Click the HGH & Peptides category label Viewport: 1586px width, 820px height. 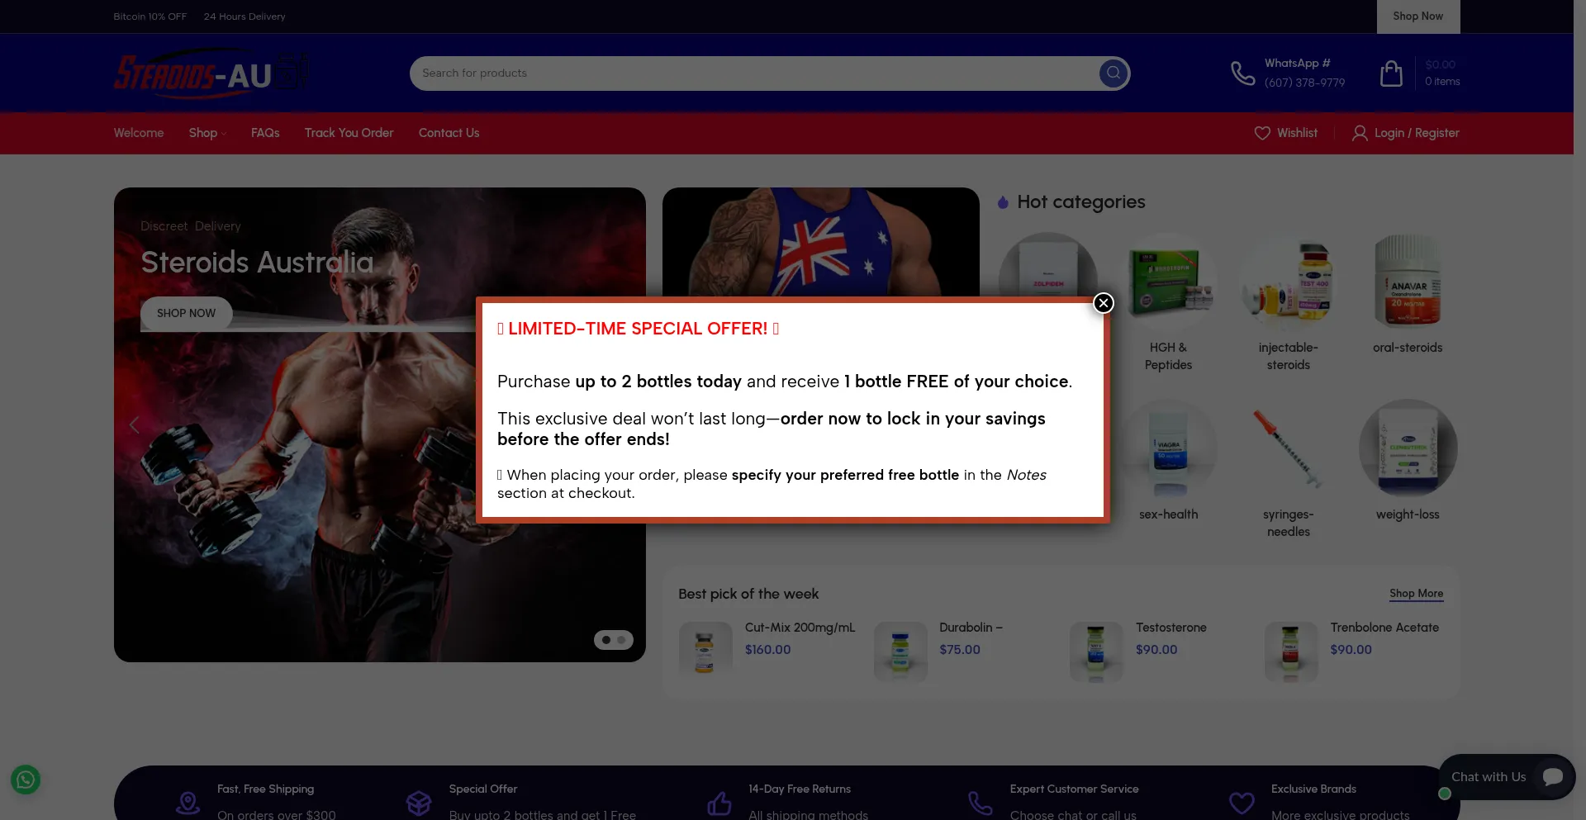(x=1168, y=356)
